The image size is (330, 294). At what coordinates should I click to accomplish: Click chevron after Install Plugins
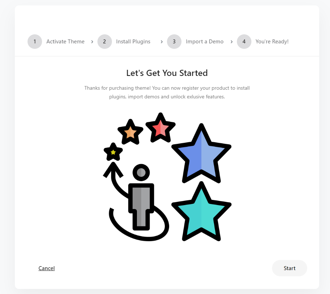[x=162, y=42]
